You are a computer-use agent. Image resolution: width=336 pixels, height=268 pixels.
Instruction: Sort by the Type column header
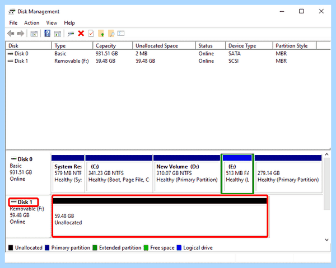tap(72, 45)
